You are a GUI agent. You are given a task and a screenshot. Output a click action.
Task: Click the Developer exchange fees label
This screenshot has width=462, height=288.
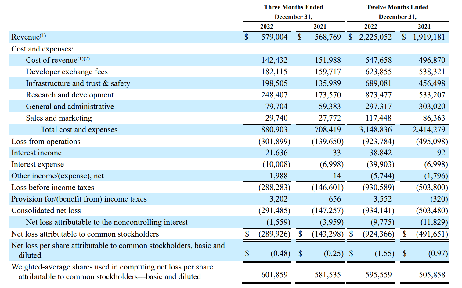click(x=67, y=72)
